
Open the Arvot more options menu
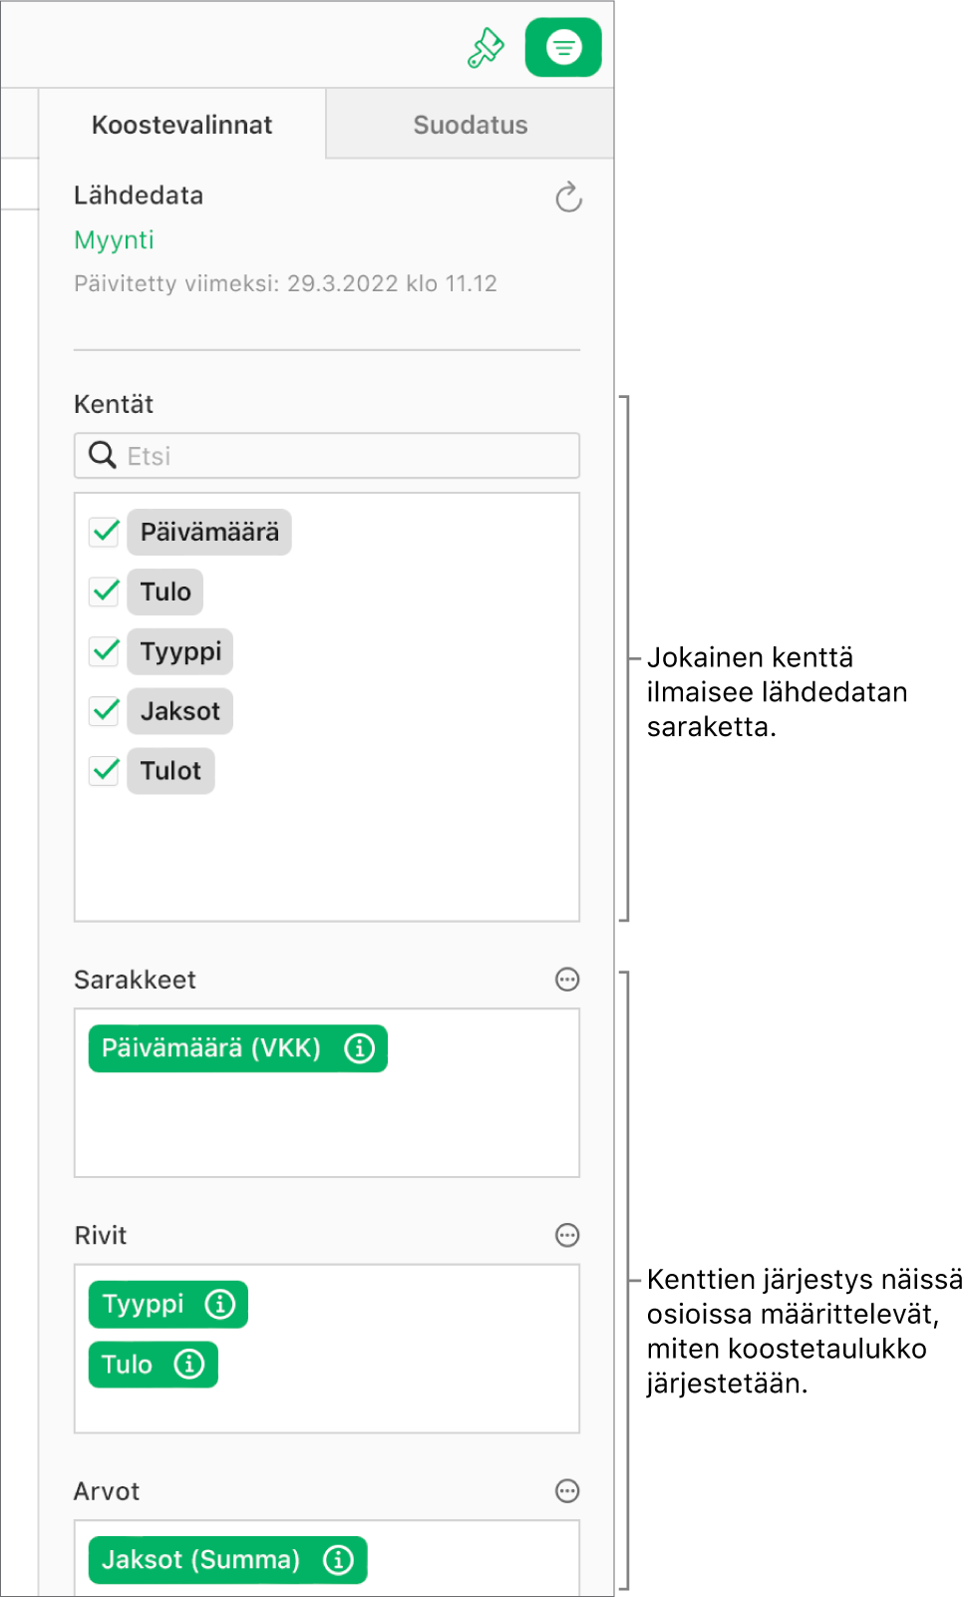coord(567,1491)
